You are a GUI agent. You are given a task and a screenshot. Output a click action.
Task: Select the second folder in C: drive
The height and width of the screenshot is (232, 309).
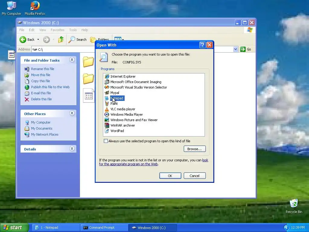[88, 79]
